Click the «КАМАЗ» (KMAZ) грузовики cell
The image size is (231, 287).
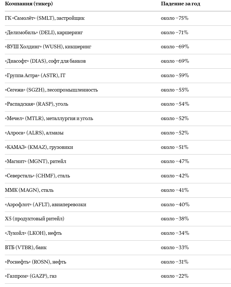coord(39,147)
